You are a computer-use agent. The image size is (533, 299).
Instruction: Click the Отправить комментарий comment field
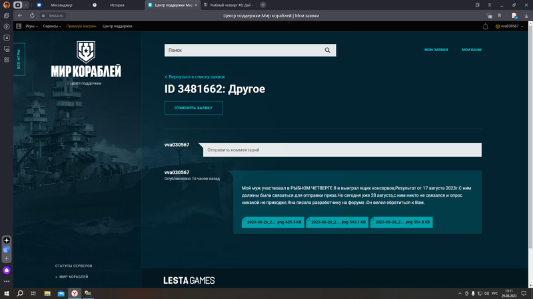point(342,150)
